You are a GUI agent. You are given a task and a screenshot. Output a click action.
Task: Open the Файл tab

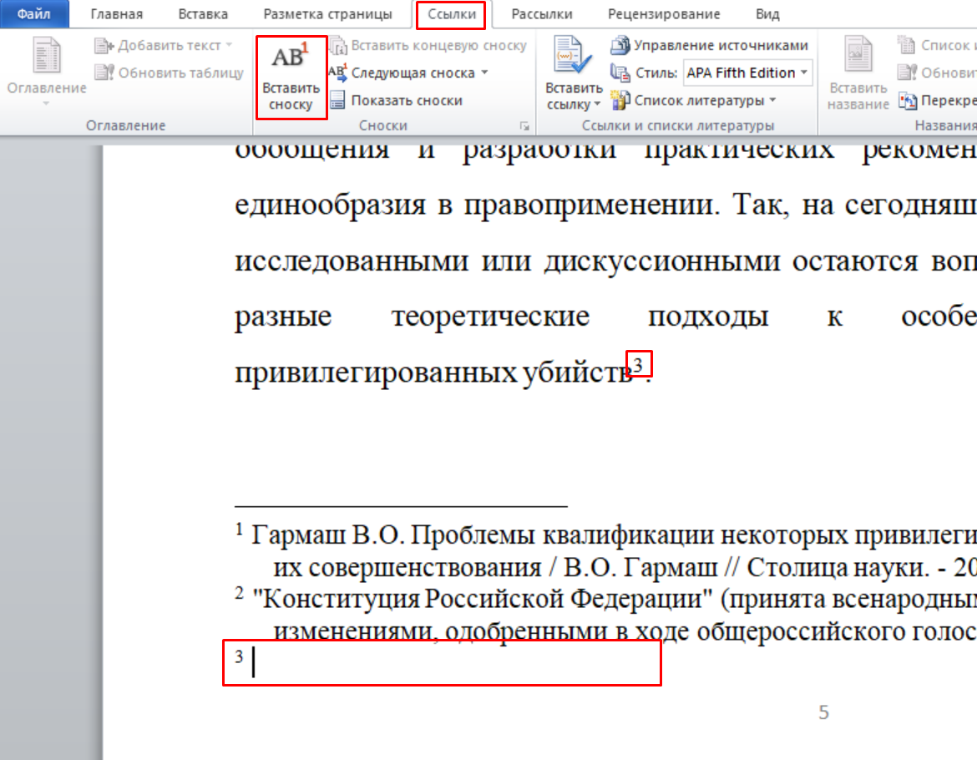[33, 13]
